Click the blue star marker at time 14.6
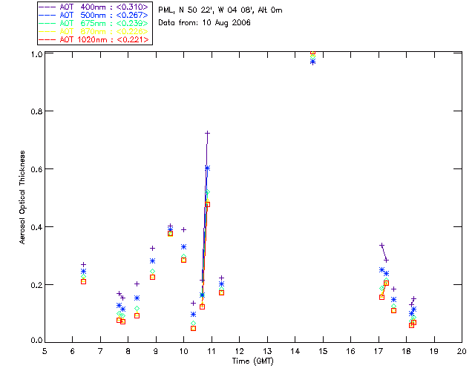The image size is (475, 380). click(x=313, y=62)
